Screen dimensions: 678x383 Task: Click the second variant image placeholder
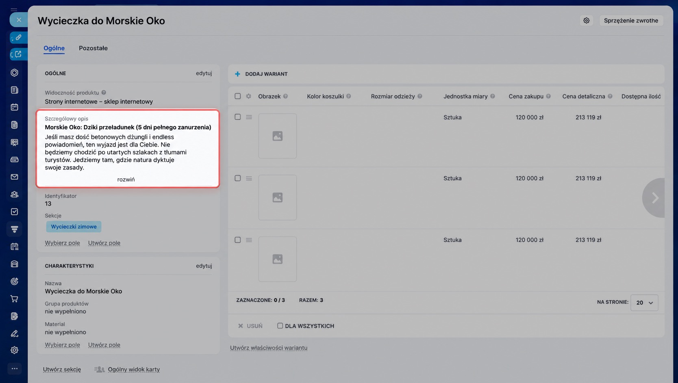point(278,197)
